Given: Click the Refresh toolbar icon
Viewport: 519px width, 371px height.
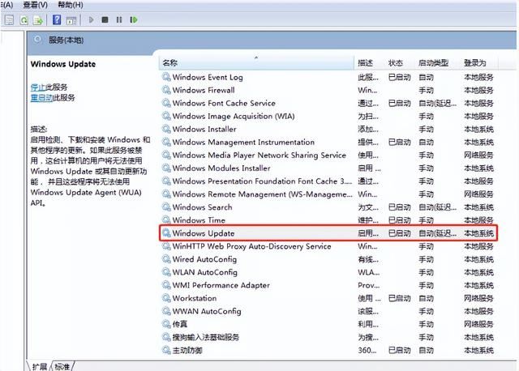Looking at the screenshot, I should (x=24, y=19).
